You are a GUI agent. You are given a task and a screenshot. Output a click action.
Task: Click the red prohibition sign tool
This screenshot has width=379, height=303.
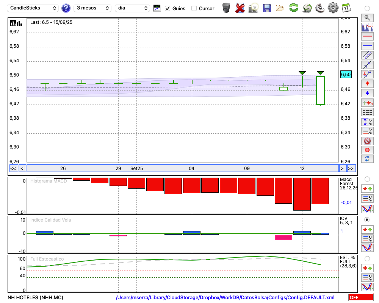[x=367, y=141]
